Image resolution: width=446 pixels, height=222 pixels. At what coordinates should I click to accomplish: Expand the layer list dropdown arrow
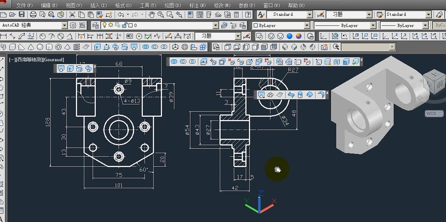216,25
